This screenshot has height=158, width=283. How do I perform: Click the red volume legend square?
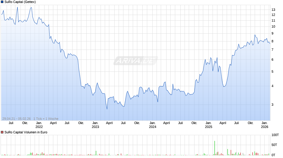(x=2, y=132)
